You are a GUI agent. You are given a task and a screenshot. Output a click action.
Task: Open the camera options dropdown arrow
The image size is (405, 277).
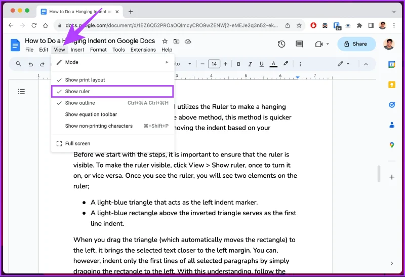[x=328, y=44]
